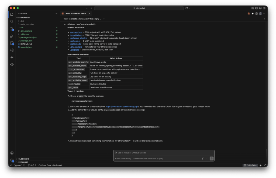The height and width of the screenshot is (178, 276).
Task: Open the sparkle Gemini view in activity bar
Action: [12, 57]
